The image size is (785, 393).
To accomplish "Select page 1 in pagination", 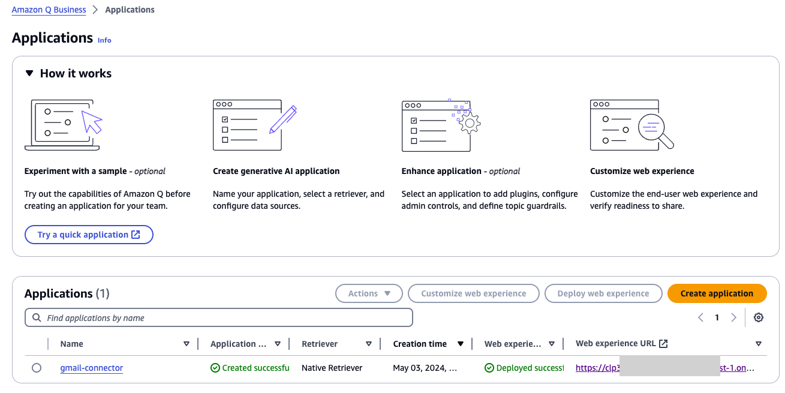I will click(717, 318).
